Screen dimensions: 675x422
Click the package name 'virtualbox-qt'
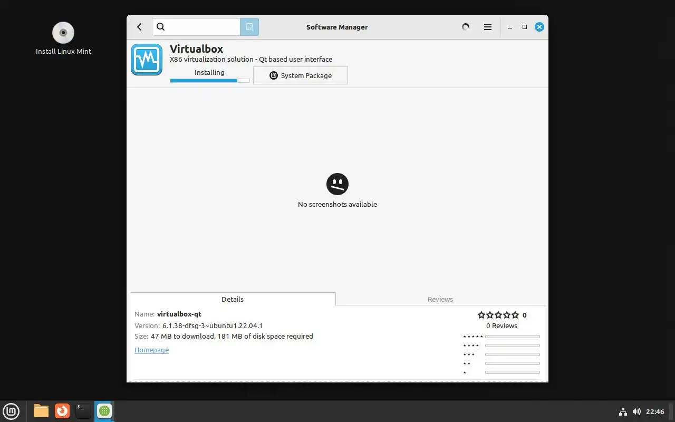coord(179,314)
